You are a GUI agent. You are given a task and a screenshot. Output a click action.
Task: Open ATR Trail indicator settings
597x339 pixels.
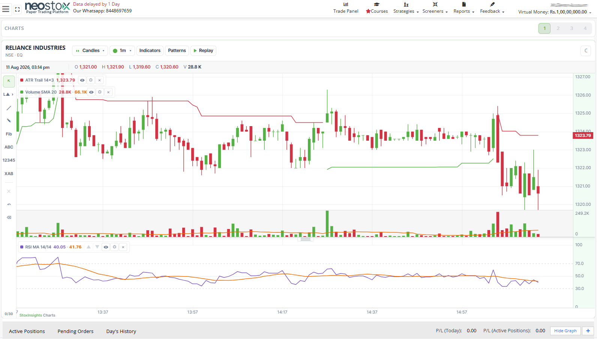pos(91,80)
